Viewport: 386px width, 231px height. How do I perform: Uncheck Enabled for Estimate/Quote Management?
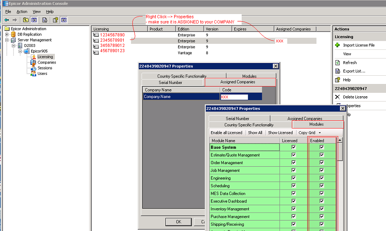coord(322,155)
